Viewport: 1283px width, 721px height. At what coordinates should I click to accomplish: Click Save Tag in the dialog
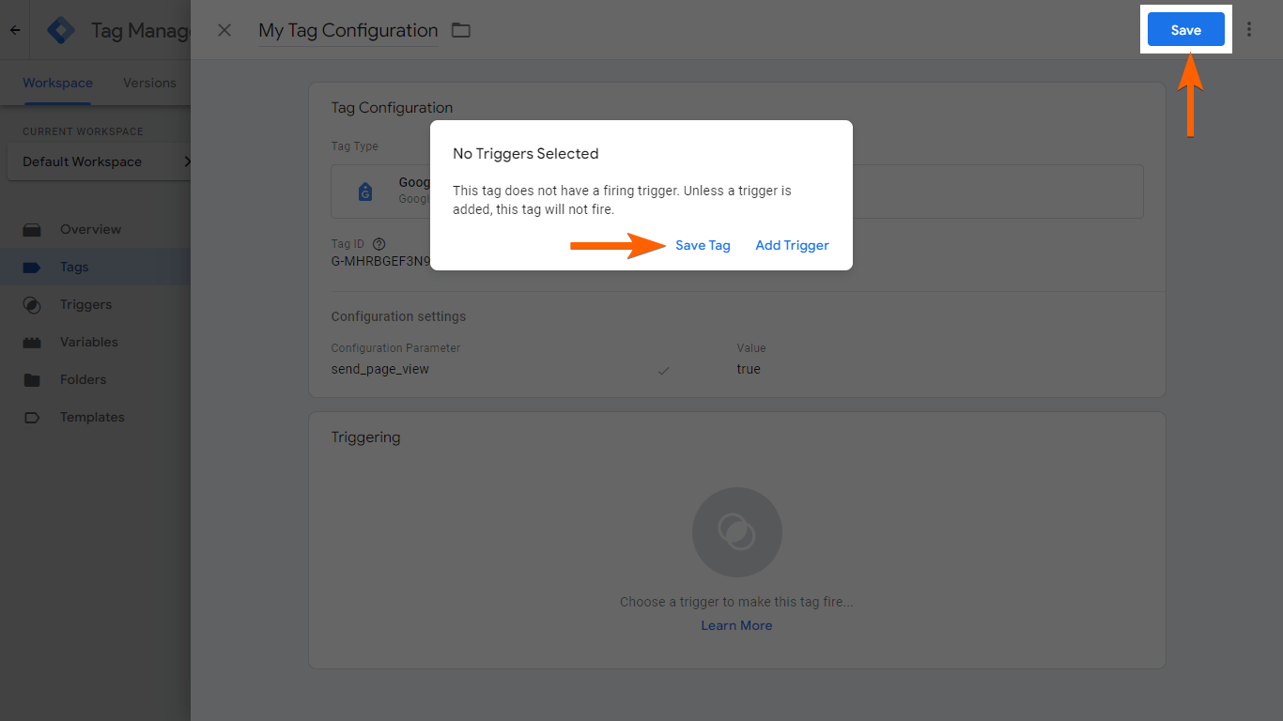click(x=703, y=245)
